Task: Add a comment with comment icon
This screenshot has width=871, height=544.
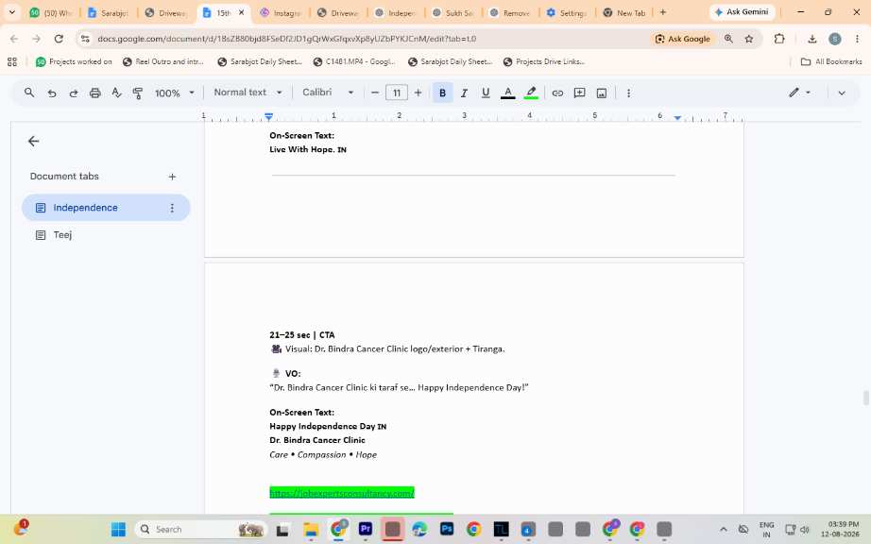Action: click(579, 93)
